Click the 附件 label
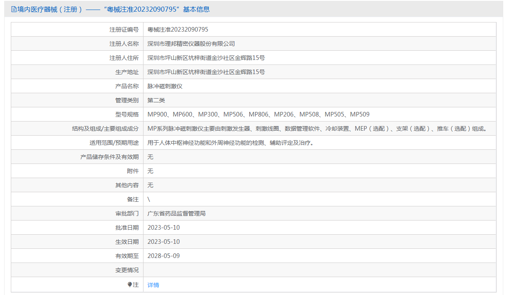 point(133,171)
